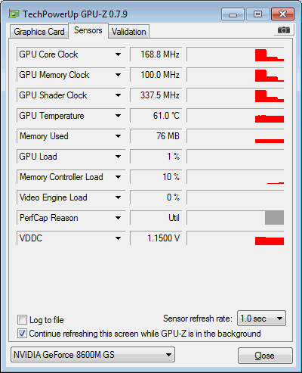
Task: Expand the Memory Used dropdown arrow
Action: (118, 136)
